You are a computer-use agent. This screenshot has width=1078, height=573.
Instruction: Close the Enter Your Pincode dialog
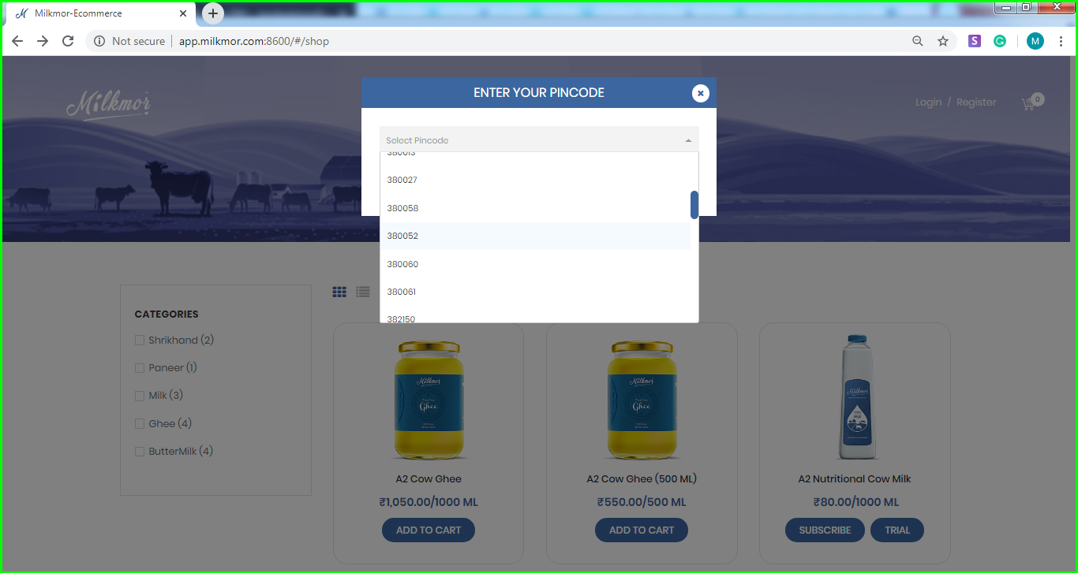pos(700,93)
